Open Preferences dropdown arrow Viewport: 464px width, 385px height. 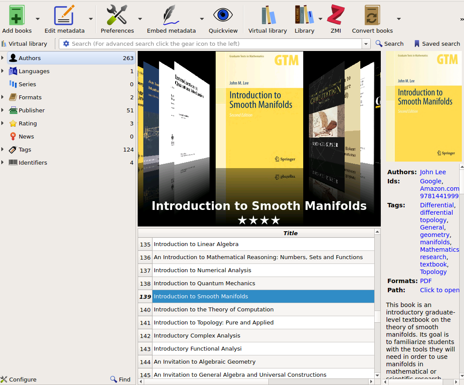(140, 19)
